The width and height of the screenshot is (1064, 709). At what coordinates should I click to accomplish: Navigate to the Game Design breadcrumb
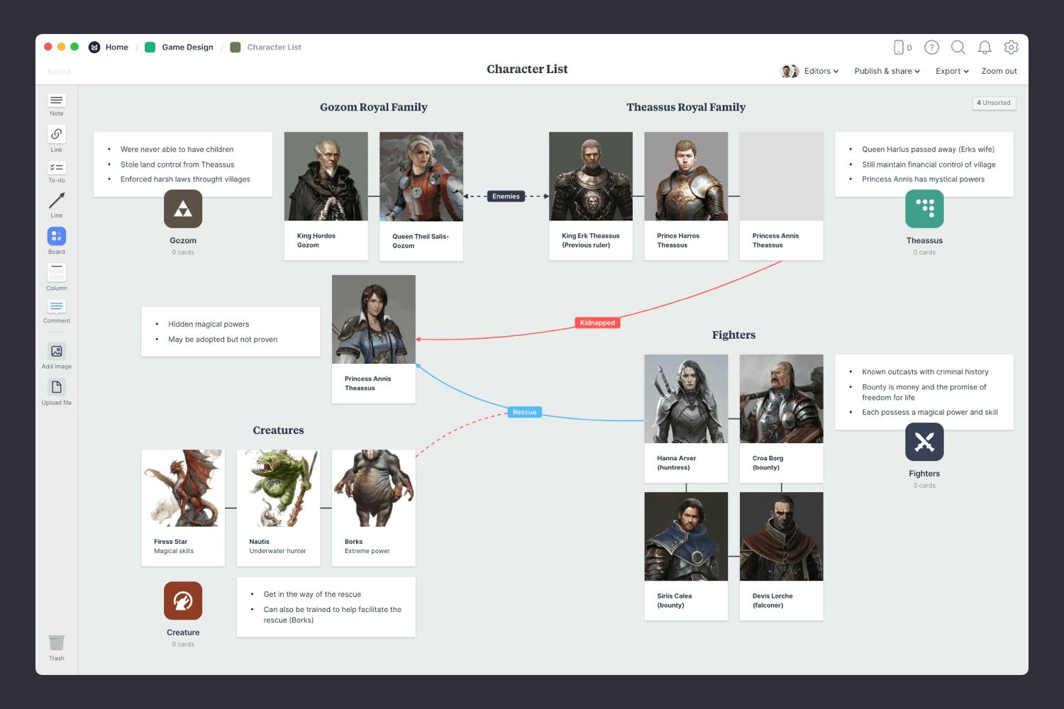[x=187, y=47]
